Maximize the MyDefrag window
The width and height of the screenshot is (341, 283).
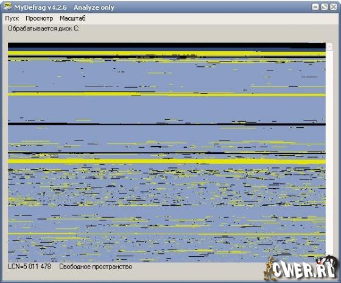(x=324, y=7)
